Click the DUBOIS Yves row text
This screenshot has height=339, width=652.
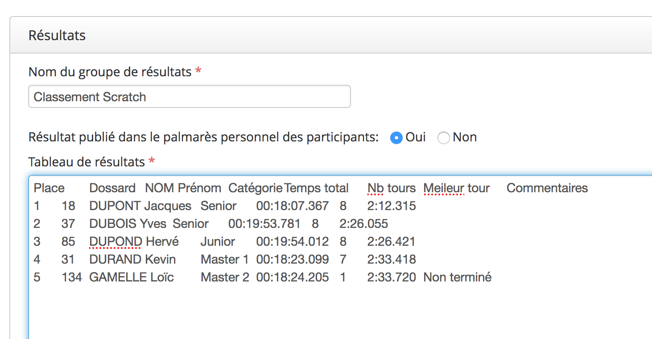(x=211, y=224)
